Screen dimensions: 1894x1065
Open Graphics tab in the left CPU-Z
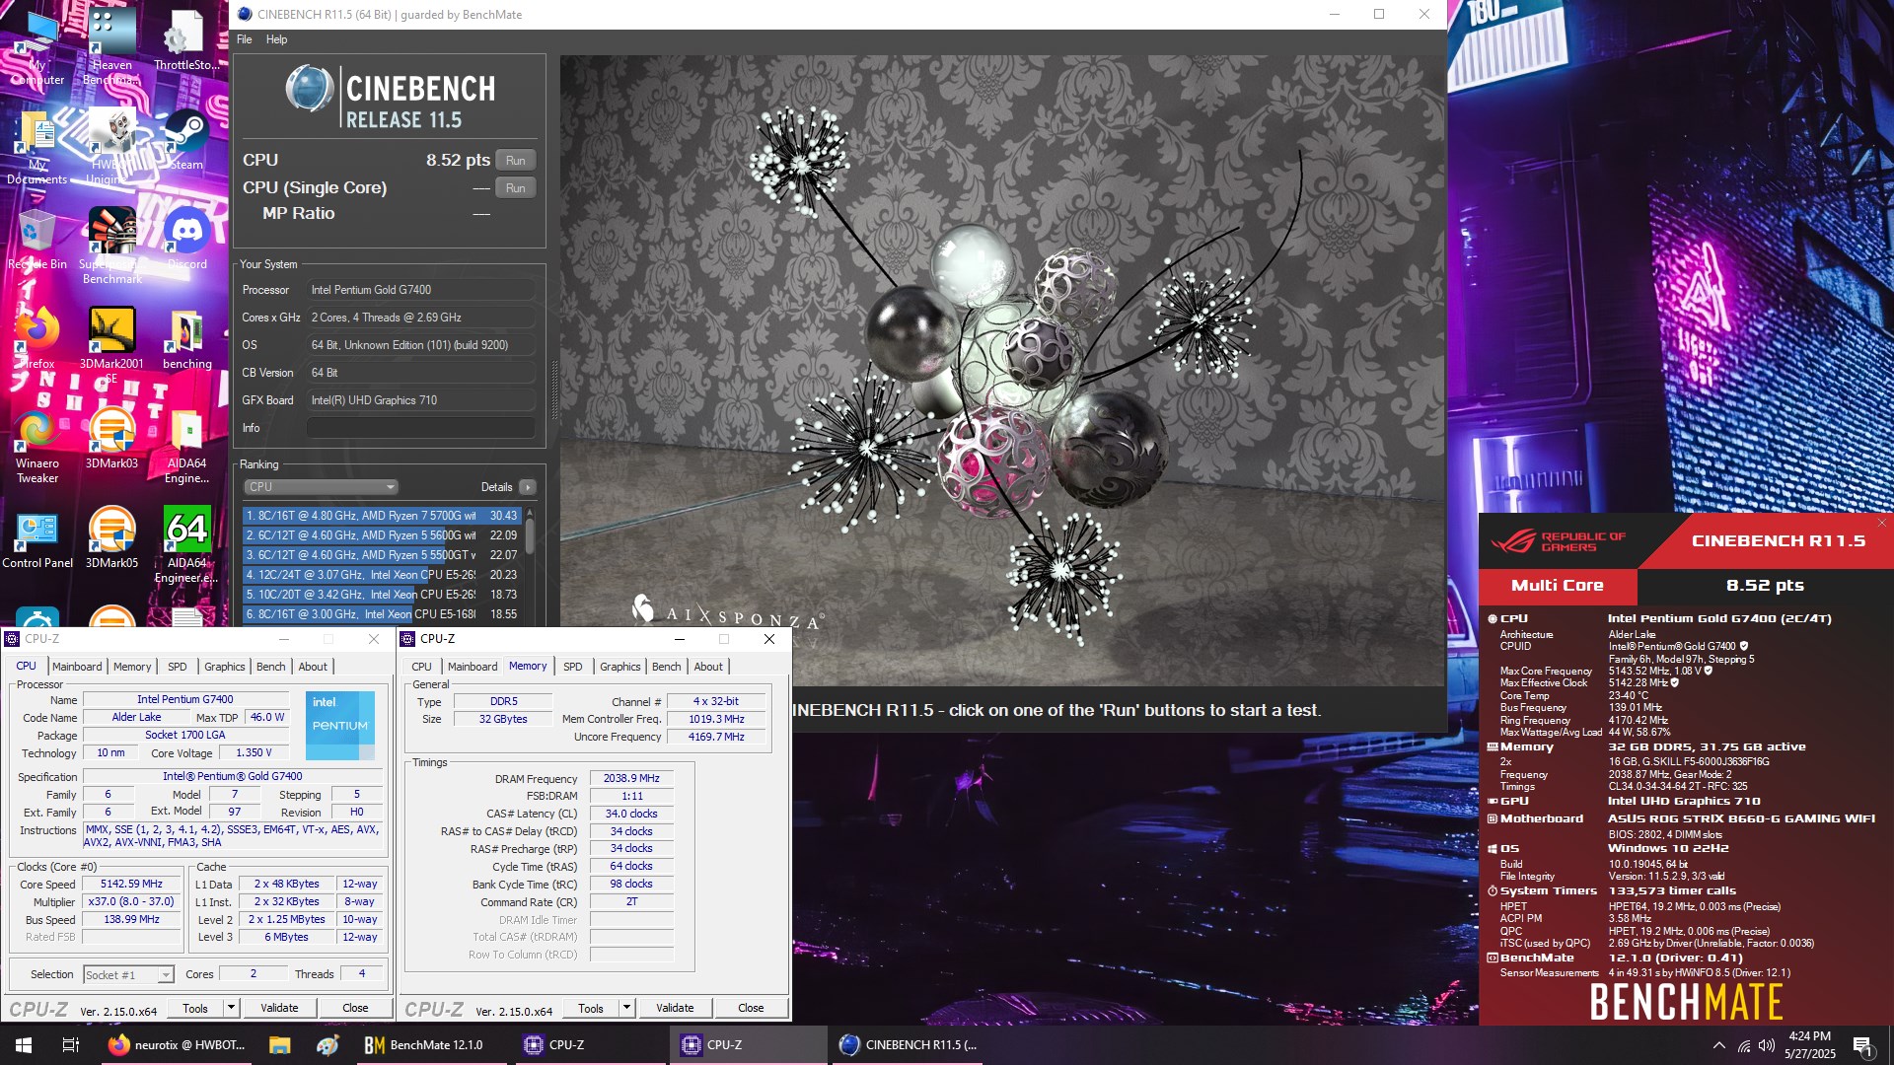tap(225, 667)
